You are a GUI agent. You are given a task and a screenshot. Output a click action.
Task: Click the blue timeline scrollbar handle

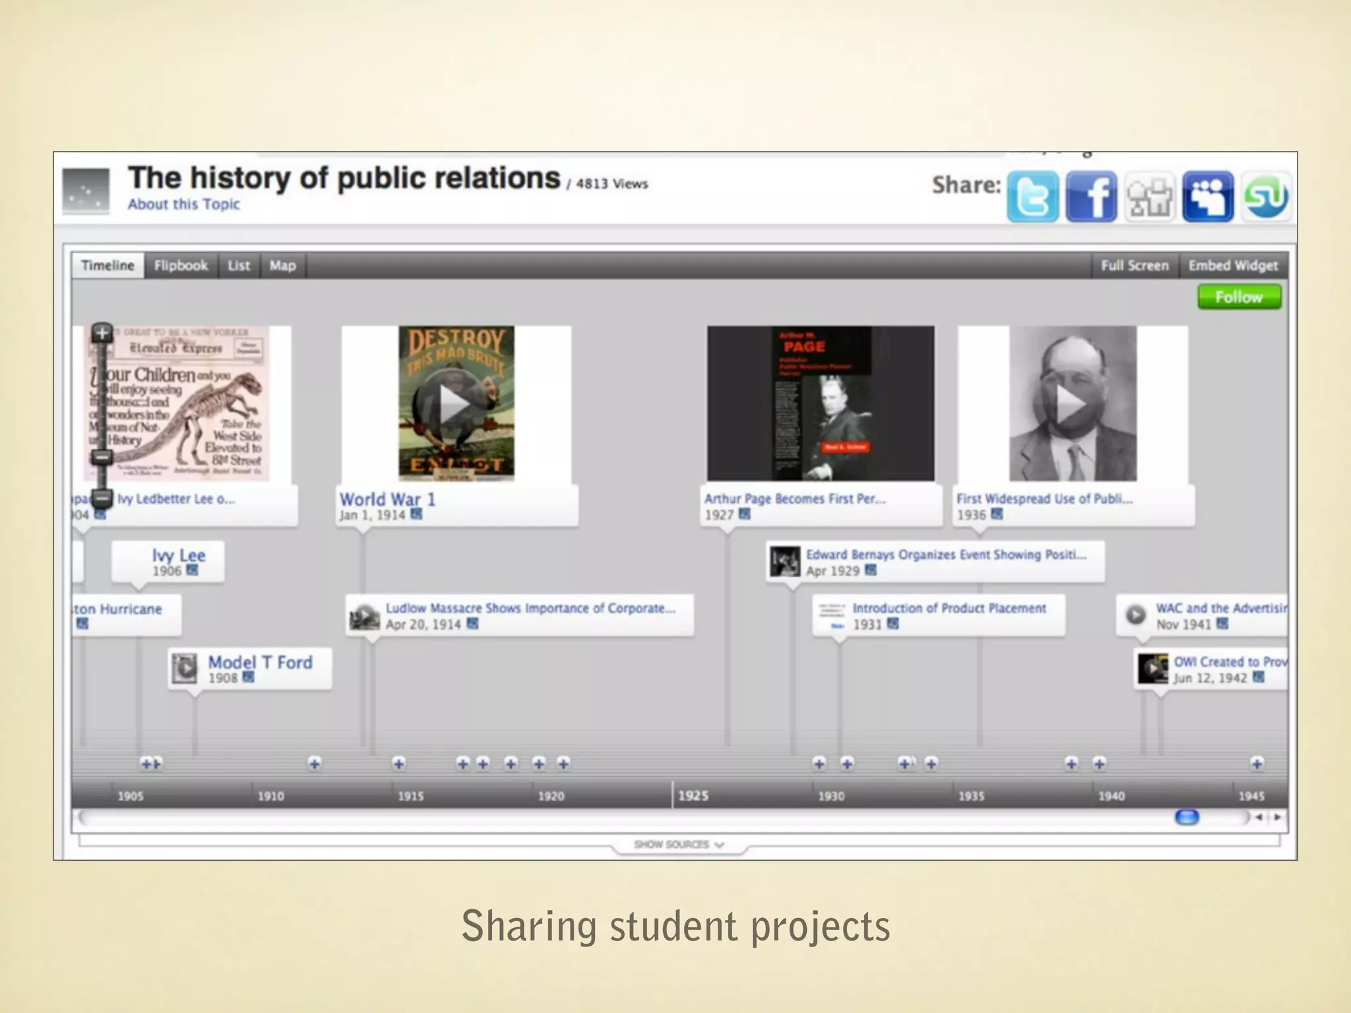(1187, 818)
